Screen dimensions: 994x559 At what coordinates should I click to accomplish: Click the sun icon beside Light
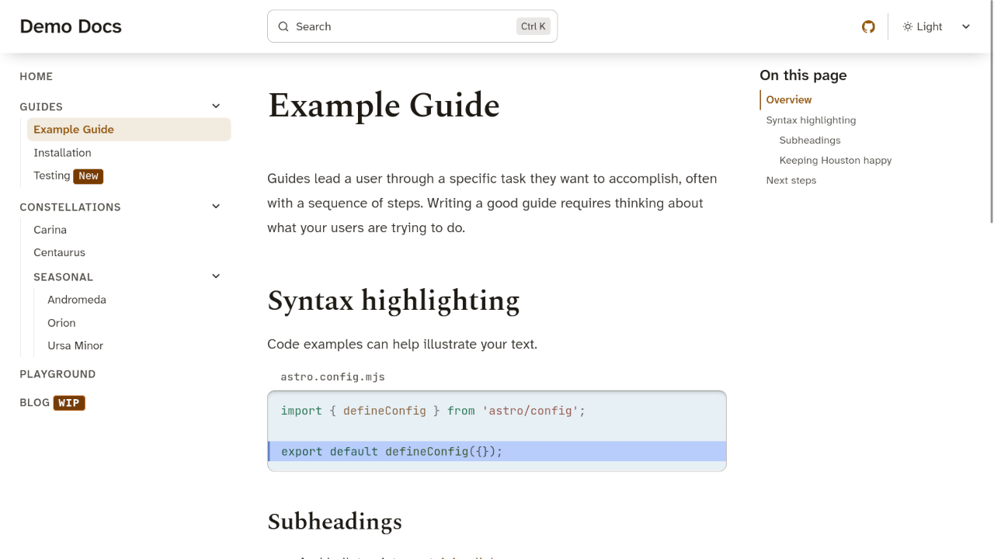907,26
